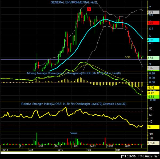Click the -0.16 MACD histogram value label
Screen dimensions: 160x159
pyautogui.click(x=153, y=88)
